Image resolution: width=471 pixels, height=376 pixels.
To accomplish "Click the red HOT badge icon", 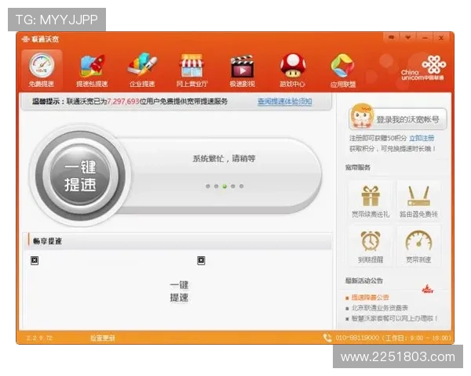I will tap(428, 289).
